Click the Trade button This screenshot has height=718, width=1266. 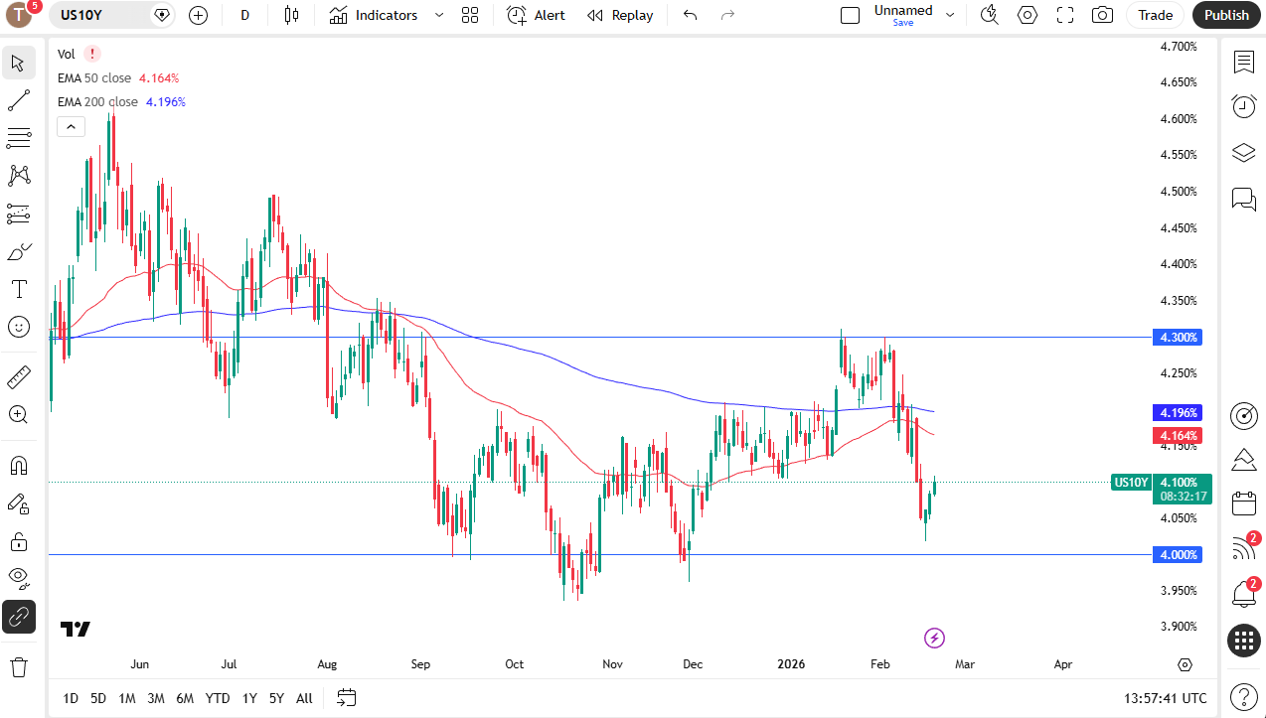coord(1155,15)
